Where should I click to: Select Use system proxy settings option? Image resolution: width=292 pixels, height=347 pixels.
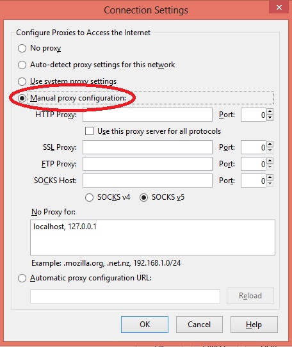coord(22,81)
